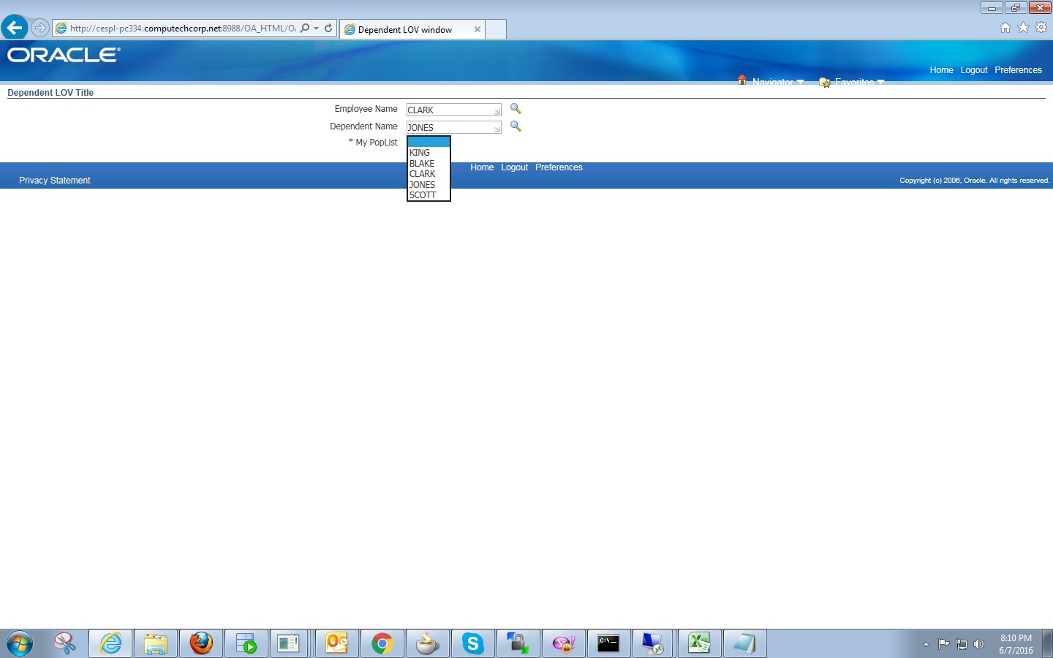Open the Employee Name search LOV magnifier
This screenshot has height=658, width=1053.
pyautogui.click(x=516, y=109)
